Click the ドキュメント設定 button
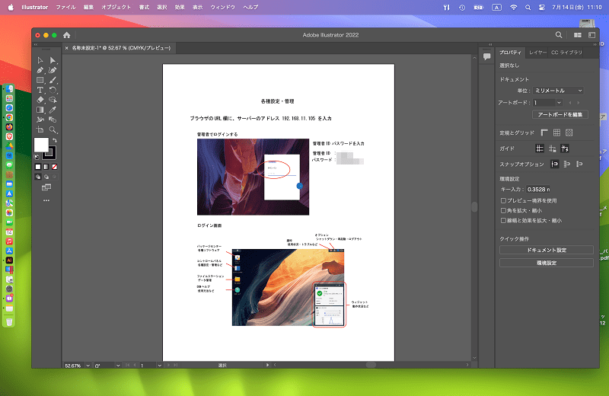This screenshot has height=396, width=609. coord(546,250)
